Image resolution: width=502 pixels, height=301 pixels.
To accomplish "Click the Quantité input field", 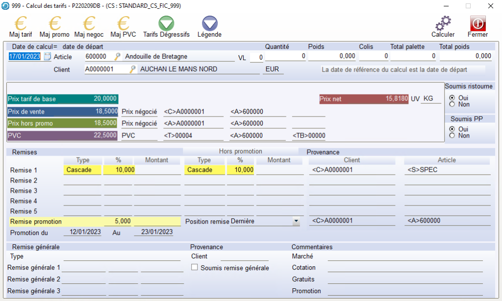I will click(286, 57).
